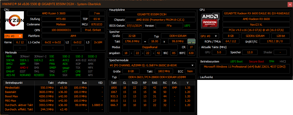Select the 1067 timing table row
Screen dimensions: 293x115
click(x=152, y=92)
